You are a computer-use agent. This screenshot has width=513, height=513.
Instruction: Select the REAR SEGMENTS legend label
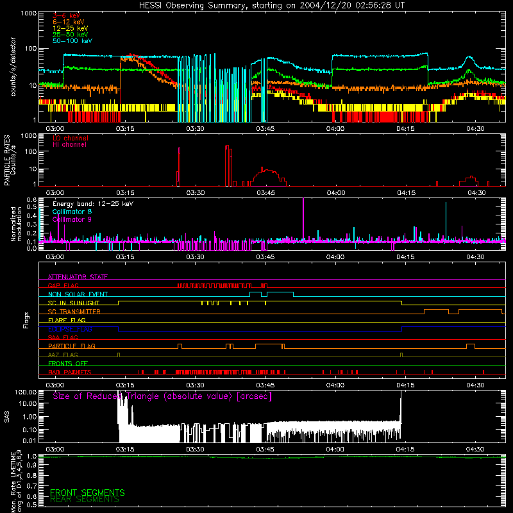tap(85, 500)
